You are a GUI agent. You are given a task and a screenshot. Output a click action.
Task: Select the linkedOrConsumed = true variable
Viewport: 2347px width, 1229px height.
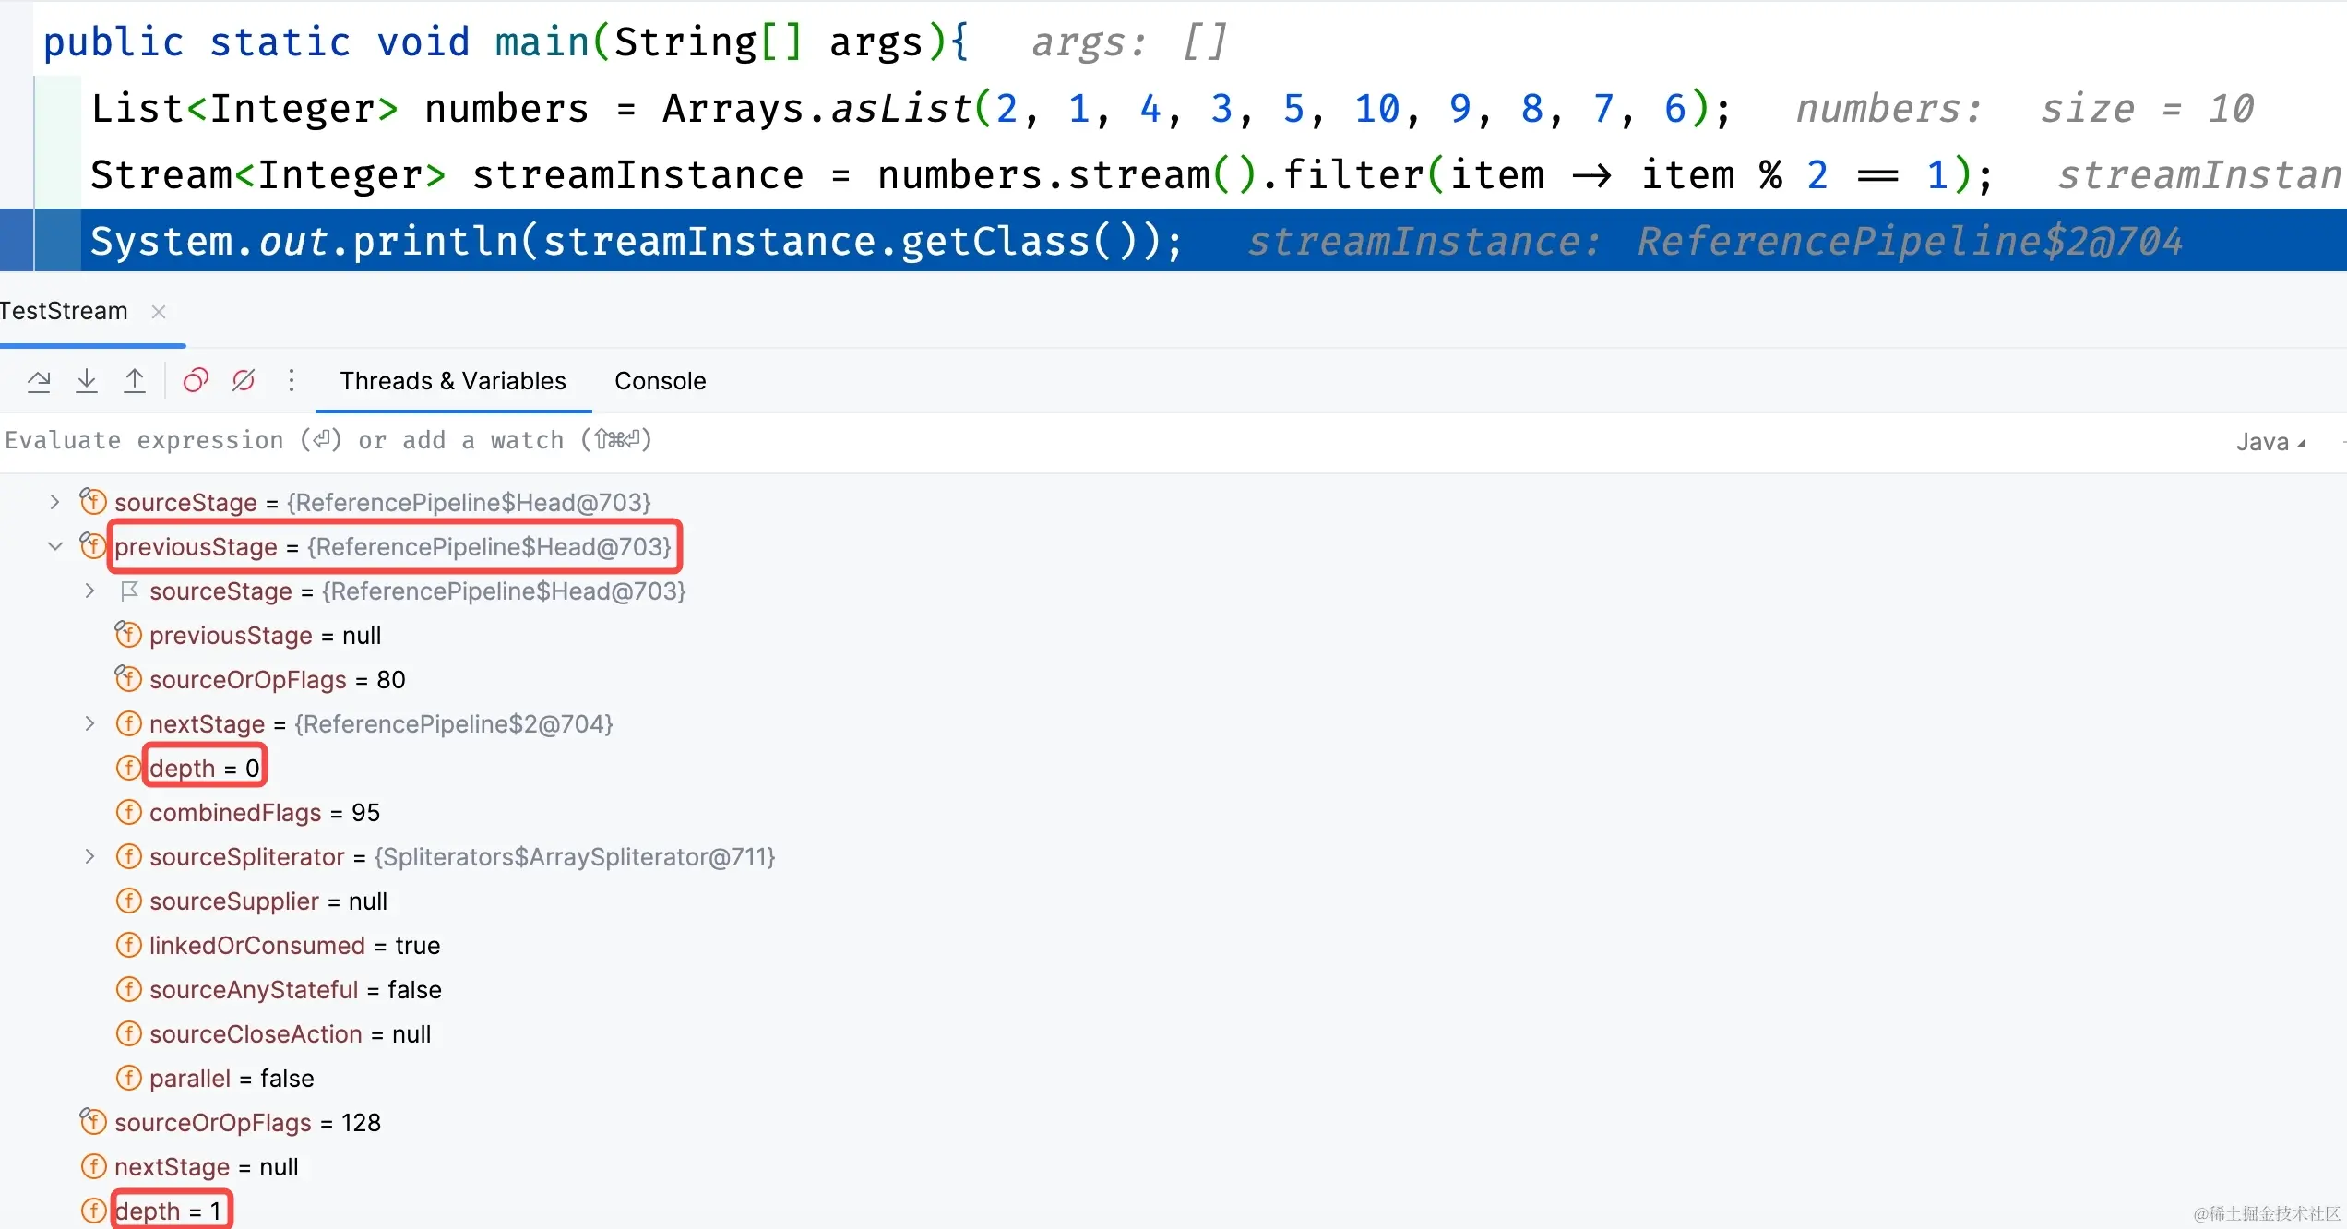(x=293, y=945)
